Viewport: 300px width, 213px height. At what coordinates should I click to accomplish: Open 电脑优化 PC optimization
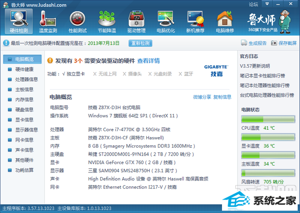pyautogui.click(x=166, y=22)
